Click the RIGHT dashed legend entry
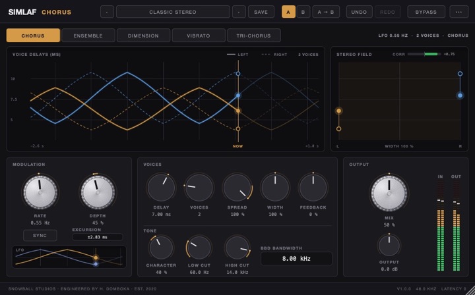The width and height of the screenshot is (475, 295). coord(274,55)
